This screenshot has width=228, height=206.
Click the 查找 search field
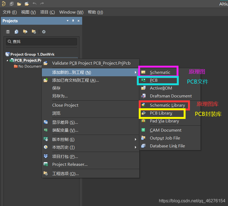point(41,42)
